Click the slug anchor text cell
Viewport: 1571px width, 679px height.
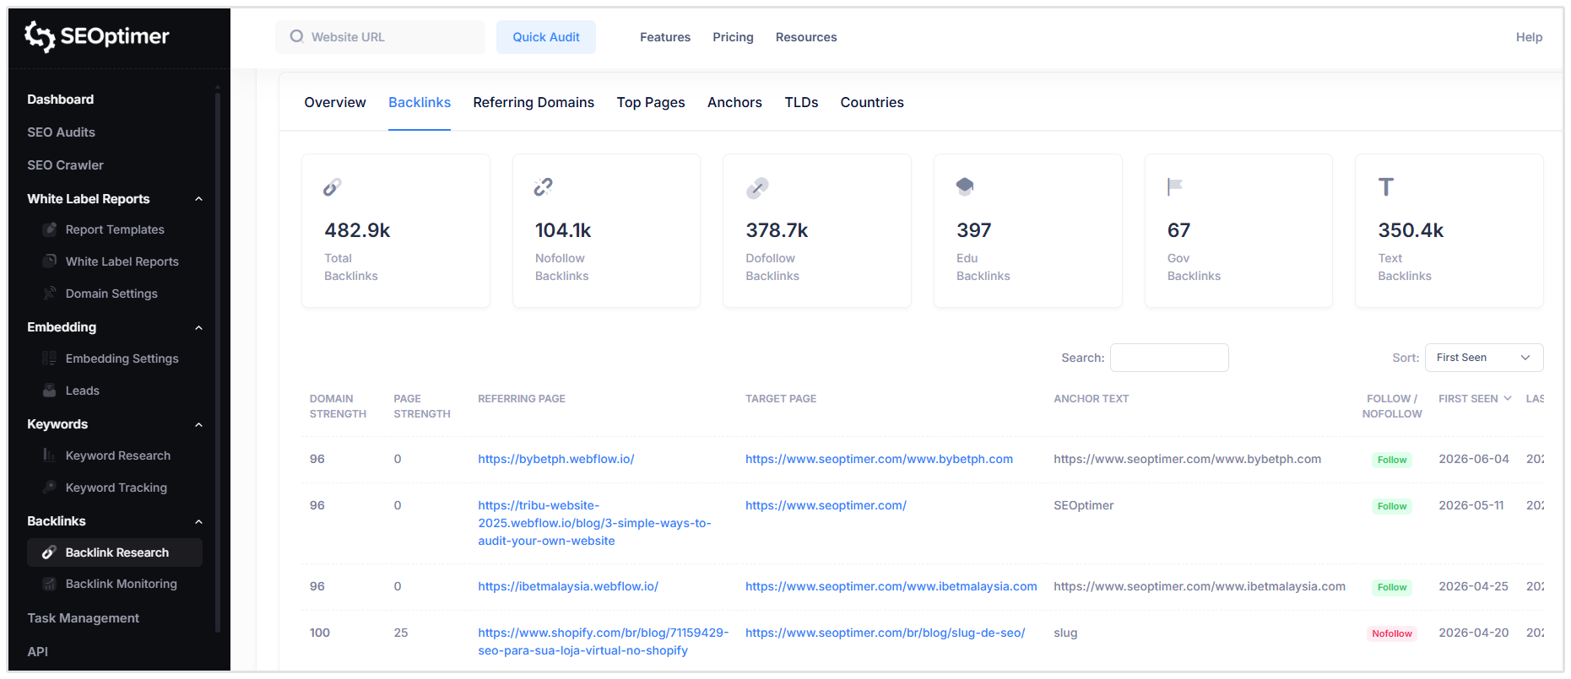click(x=1065, y=633)
